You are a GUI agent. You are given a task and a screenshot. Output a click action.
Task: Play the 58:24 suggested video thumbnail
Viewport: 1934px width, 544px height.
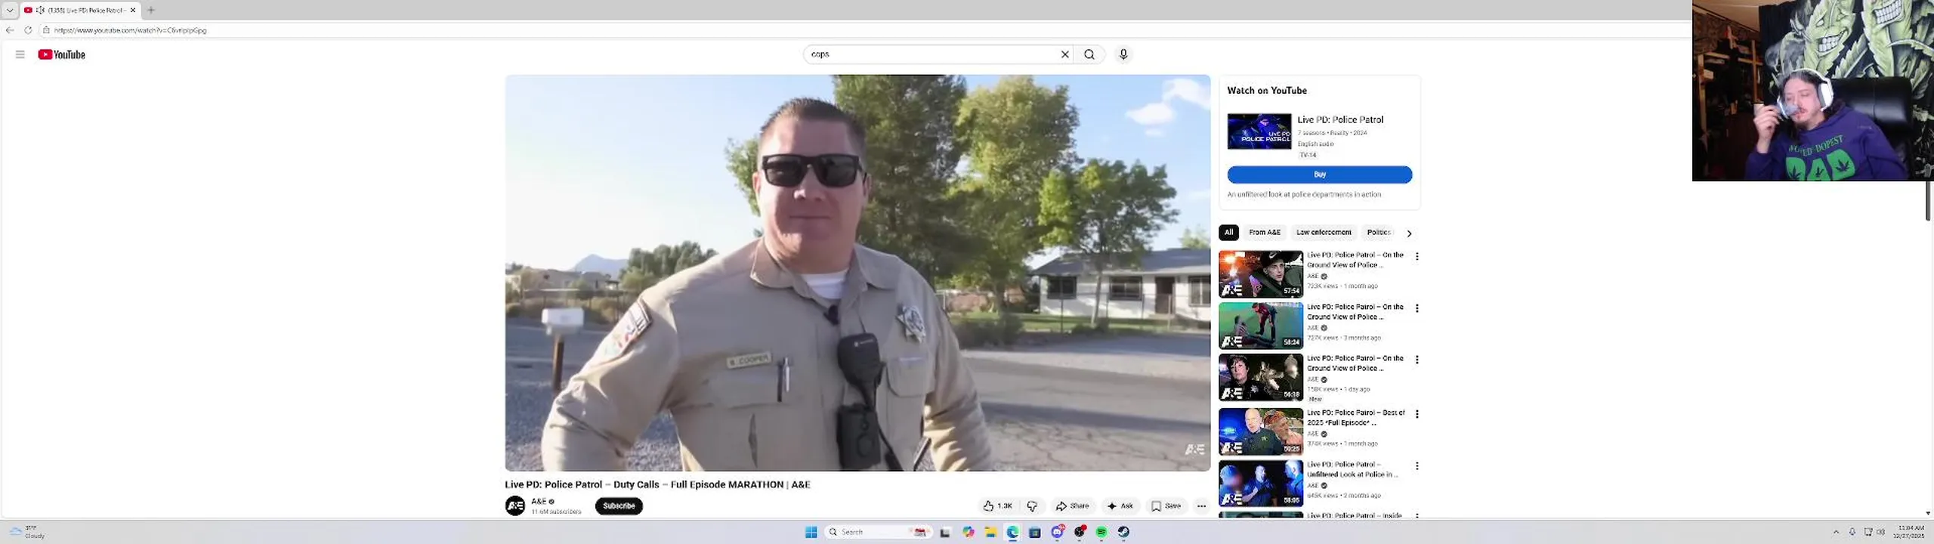(1261, 326)
